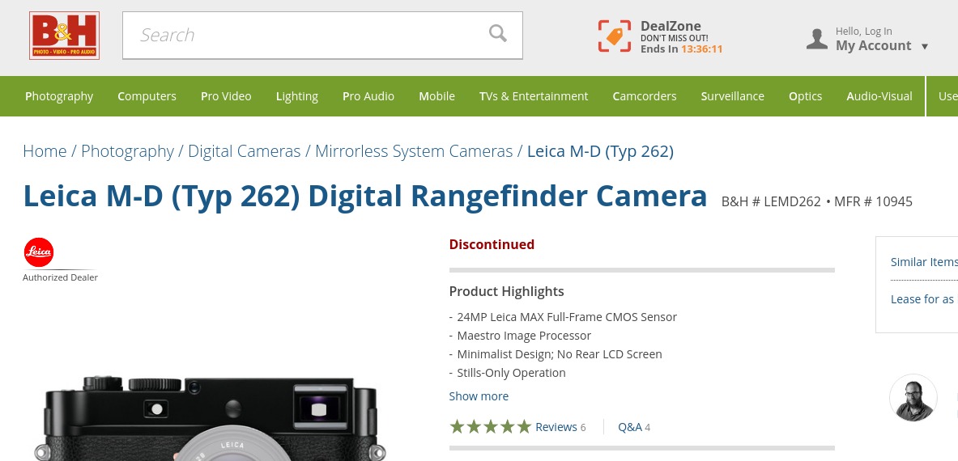Click the Discontinued status text
Viewport: 958px width, 461px height.
[x=492, y=244]
